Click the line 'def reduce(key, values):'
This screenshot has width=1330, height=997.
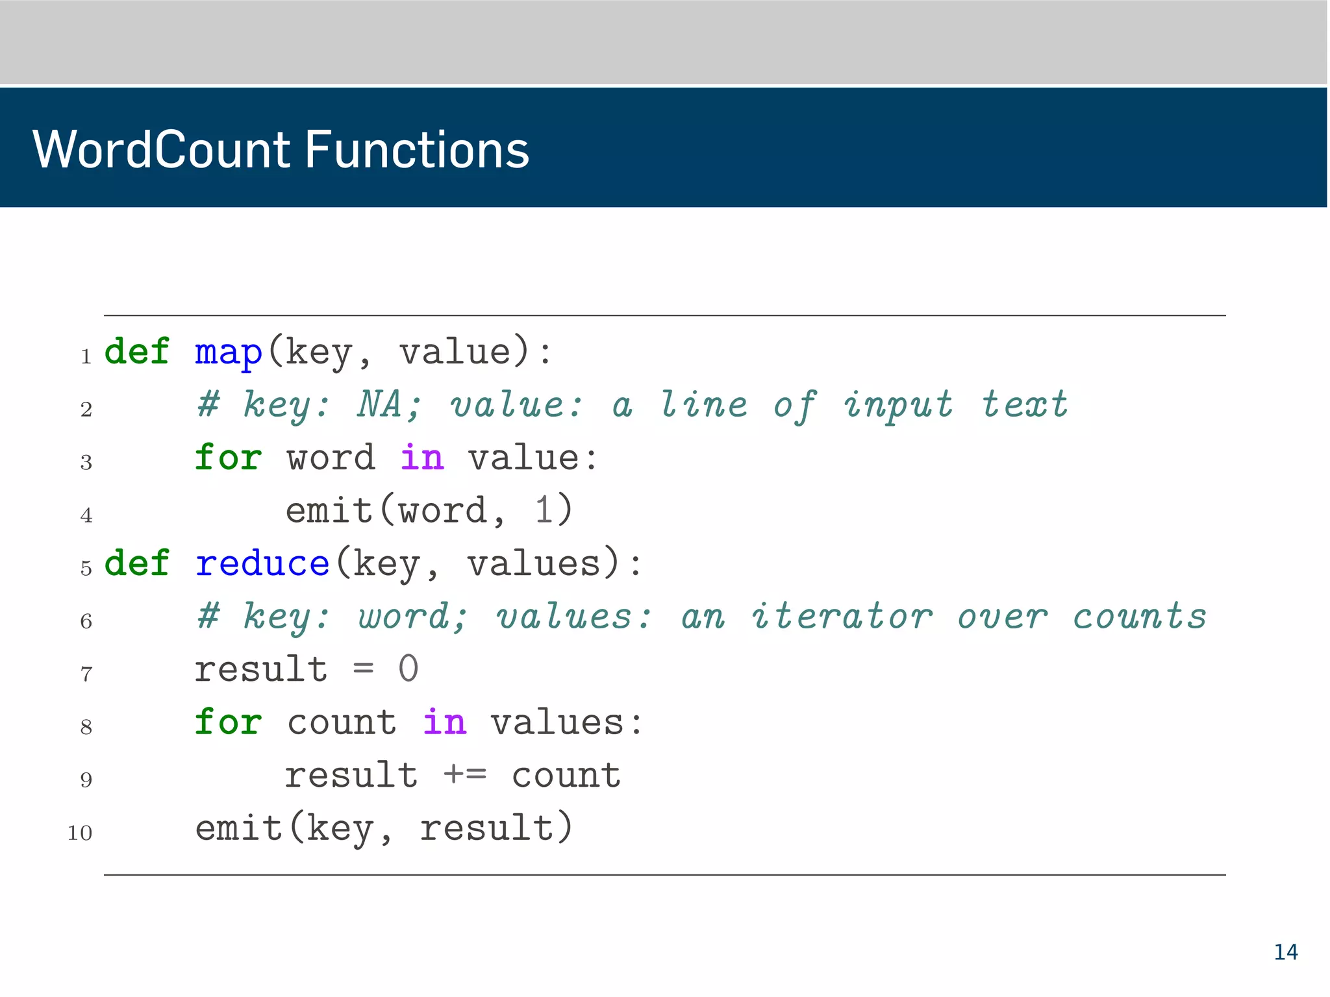click(x=373, y=564)
